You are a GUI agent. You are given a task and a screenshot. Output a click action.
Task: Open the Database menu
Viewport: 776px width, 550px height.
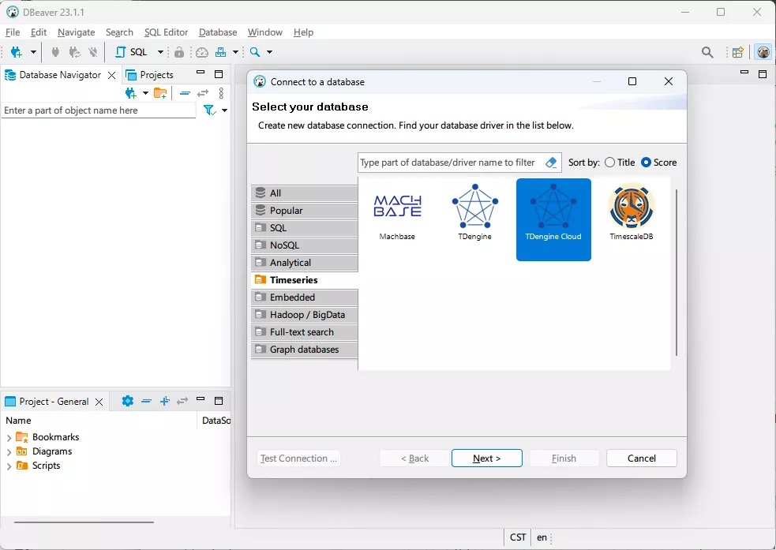tap(217, 32)
